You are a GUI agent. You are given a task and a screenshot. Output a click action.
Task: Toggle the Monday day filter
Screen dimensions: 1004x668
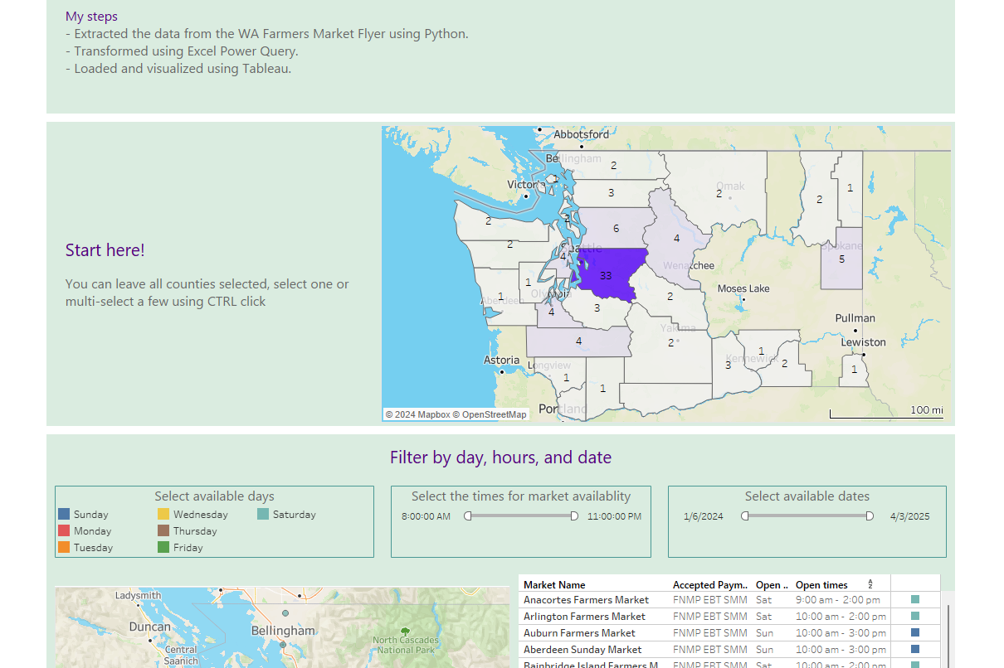pyautogui.click(x=64, y=531)
